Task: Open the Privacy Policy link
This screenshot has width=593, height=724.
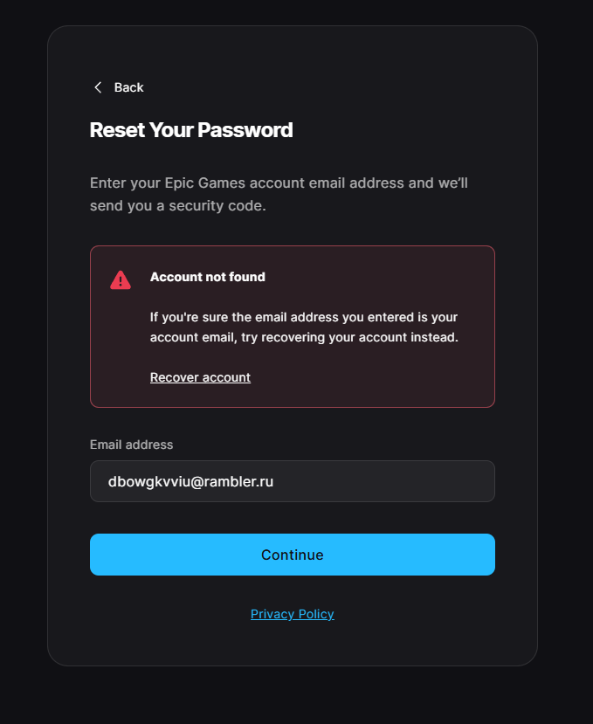Action: click(x=293, y=614)
